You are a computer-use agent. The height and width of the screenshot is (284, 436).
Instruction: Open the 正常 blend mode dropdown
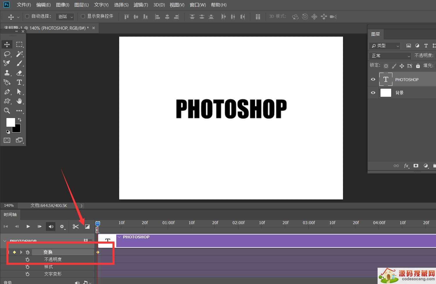pyautogui.click(x=390, y=56)
